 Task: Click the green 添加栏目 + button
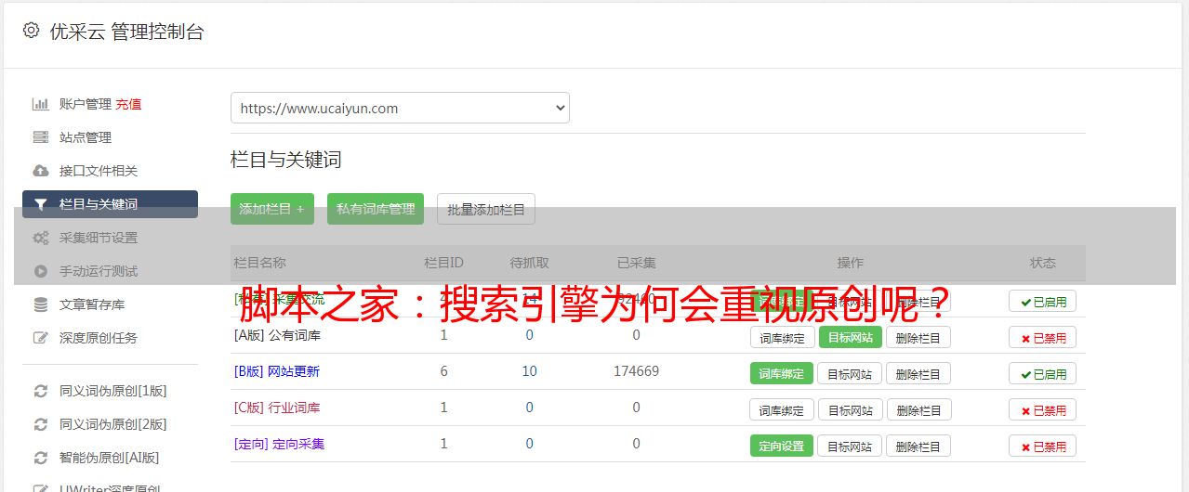coord(272,209)
